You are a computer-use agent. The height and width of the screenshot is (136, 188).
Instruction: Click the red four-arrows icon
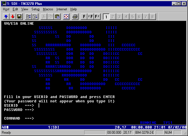pos(66,16)
